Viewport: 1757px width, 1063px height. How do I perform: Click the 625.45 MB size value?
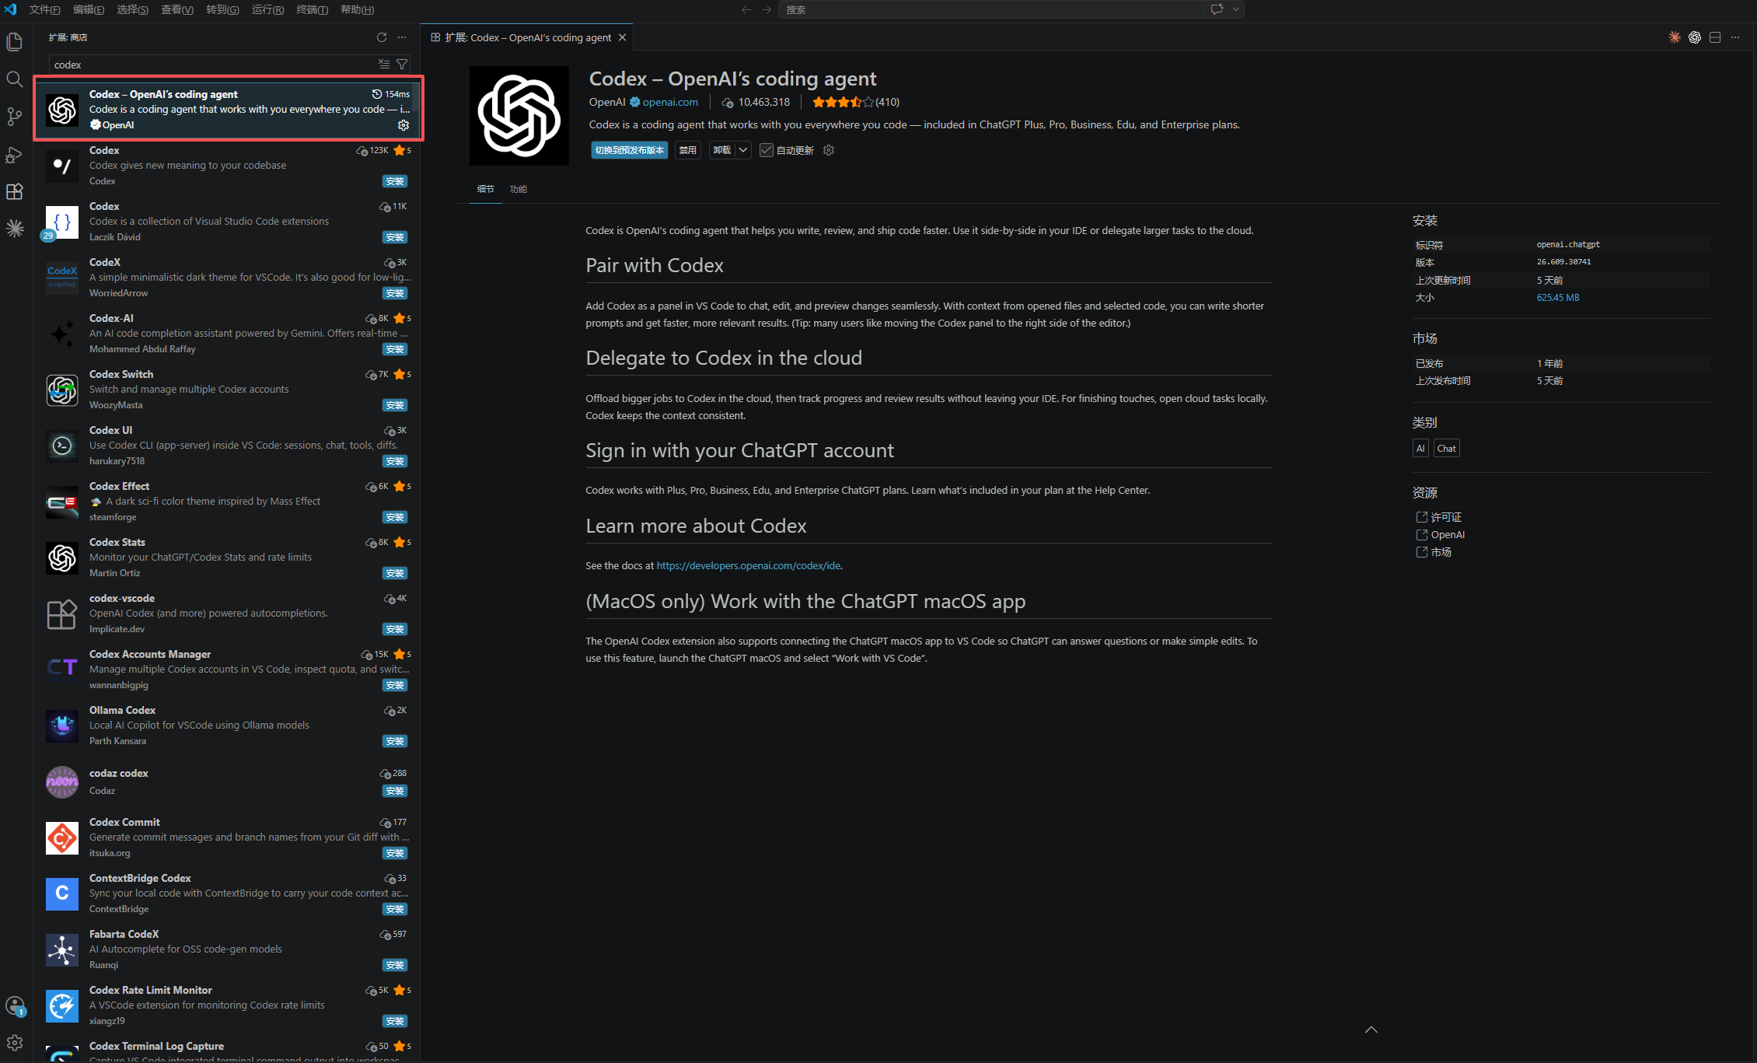point(1558,297)
